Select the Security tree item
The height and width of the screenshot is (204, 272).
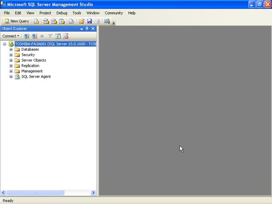tap(28, 55)
